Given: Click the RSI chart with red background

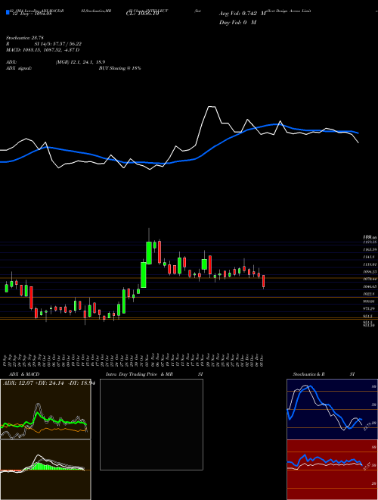Looking at the screenshot, I should click(332, 470).
